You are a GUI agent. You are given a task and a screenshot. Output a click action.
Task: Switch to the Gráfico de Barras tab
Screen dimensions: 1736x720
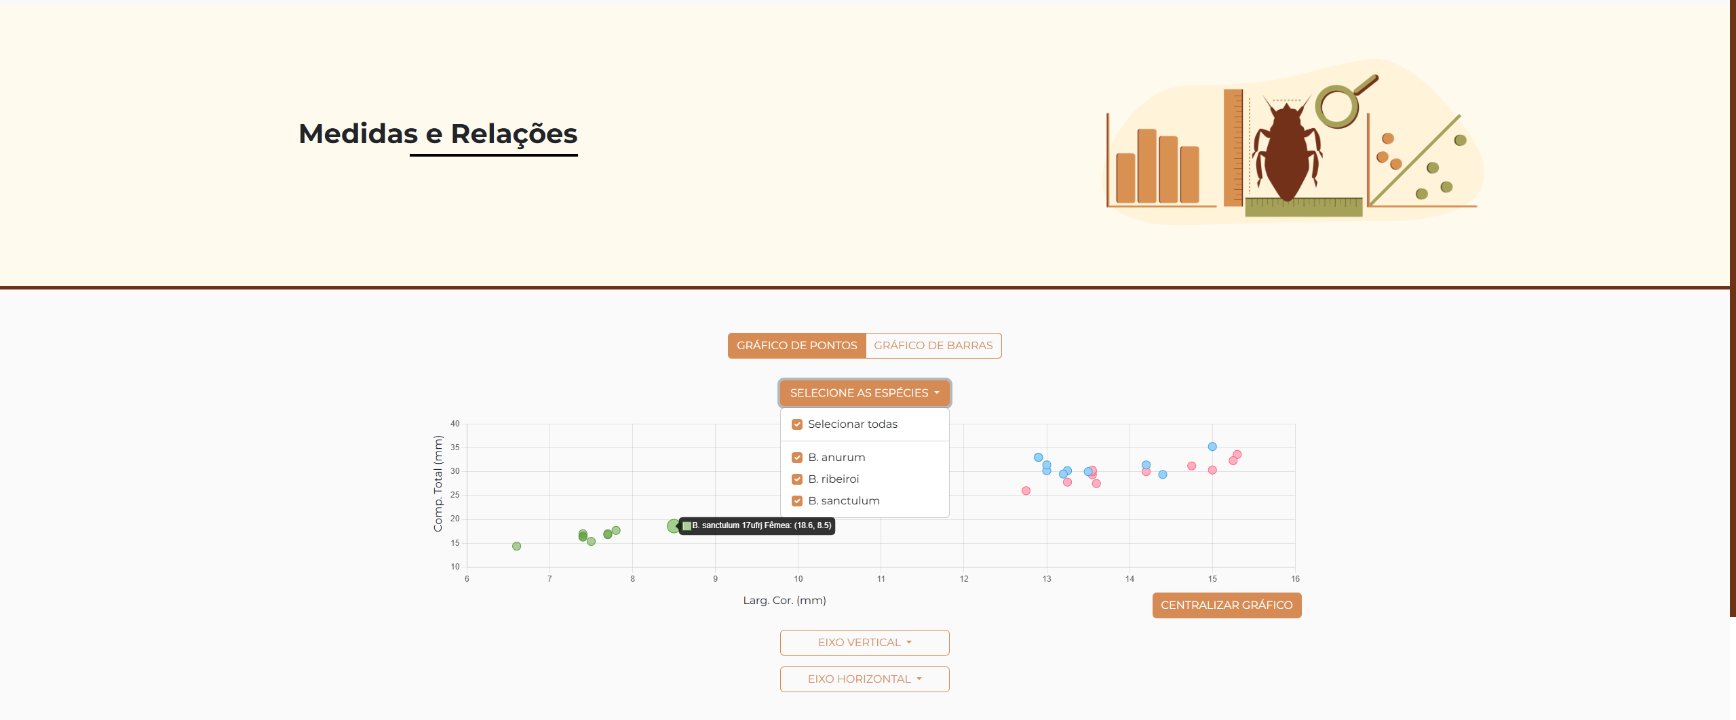click(933, 346)
